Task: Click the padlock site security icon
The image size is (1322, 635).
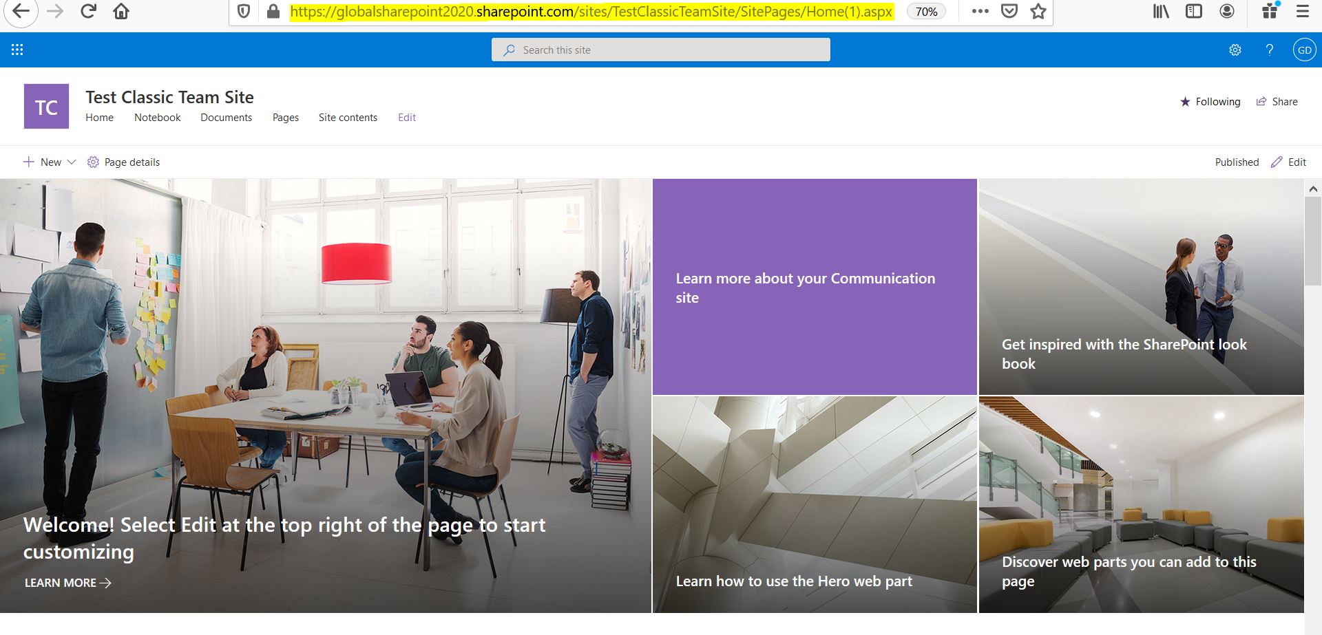Action: coord(273,12)
